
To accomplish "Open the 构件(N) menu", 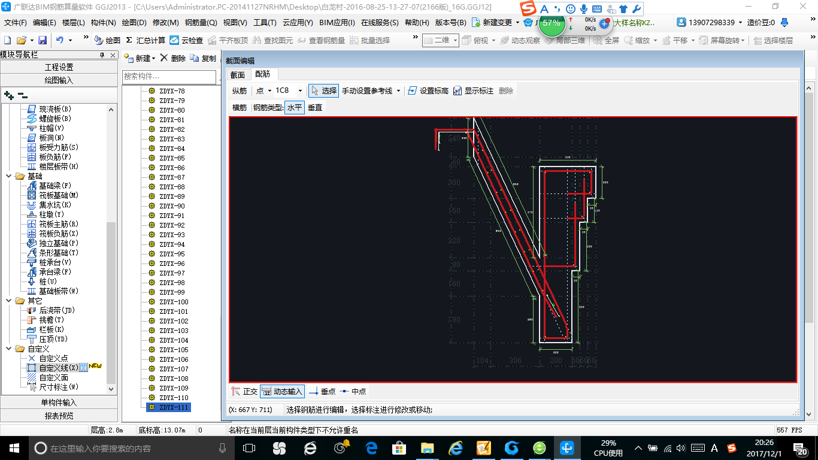I will [x=103, y=22].
